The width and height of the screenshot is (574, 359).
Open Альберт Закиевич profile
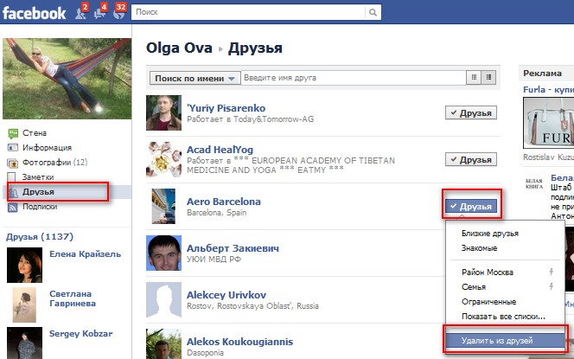pyautogui.click(x=233, y=248)
